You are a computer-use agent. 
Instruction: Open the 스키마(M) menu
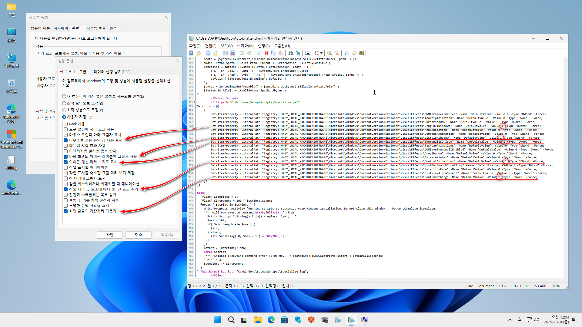pyautogui.click(x=245, y=46)
